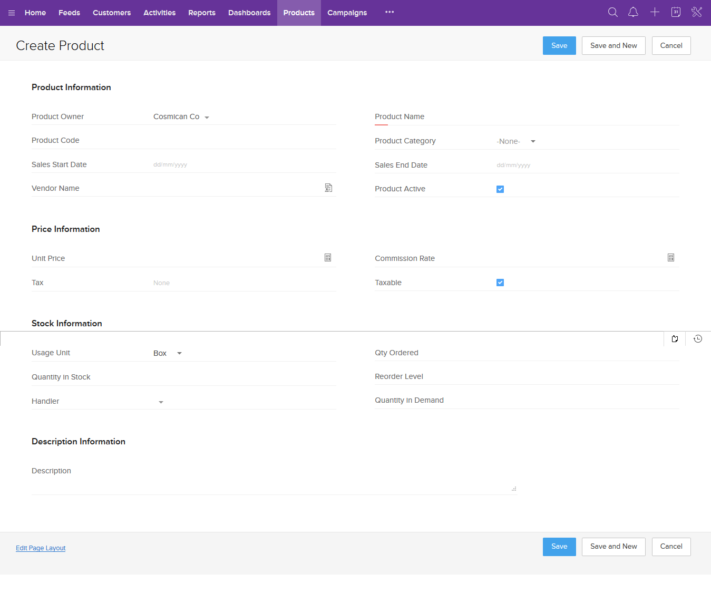The width and height of the screenshot is (711, 593).
Task: Open the setup tools icon
Action: 697,12
